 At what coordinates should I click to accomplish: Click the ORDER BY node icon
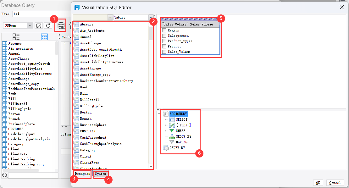click(x=166, y=147)
